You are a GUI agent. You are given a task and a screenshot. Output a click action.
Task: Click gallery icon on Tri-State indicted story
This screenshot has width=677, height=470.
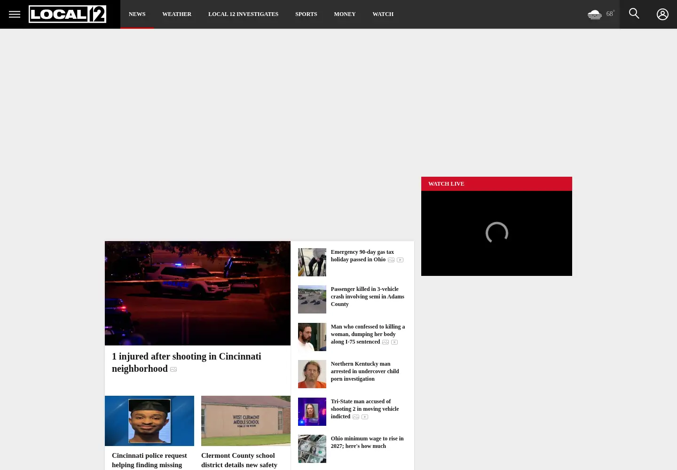tap(356, 417)
